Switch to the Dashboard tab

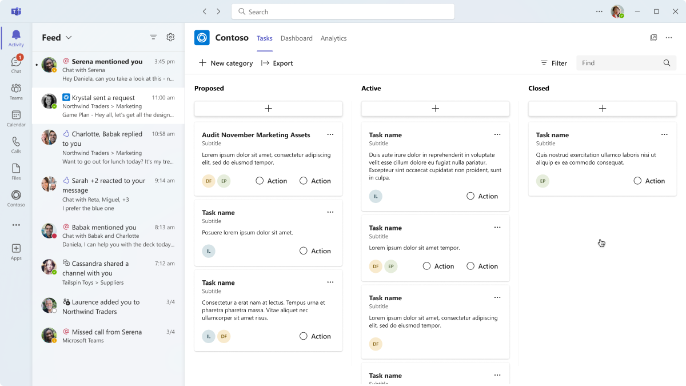(x=297, y=38)
